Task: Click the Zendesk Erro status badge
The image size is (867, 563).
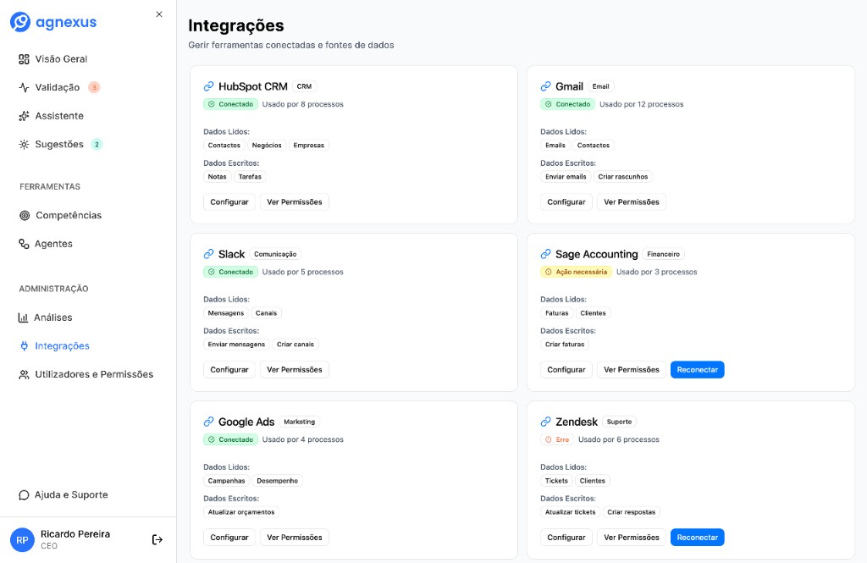Action: coord(557,439)
